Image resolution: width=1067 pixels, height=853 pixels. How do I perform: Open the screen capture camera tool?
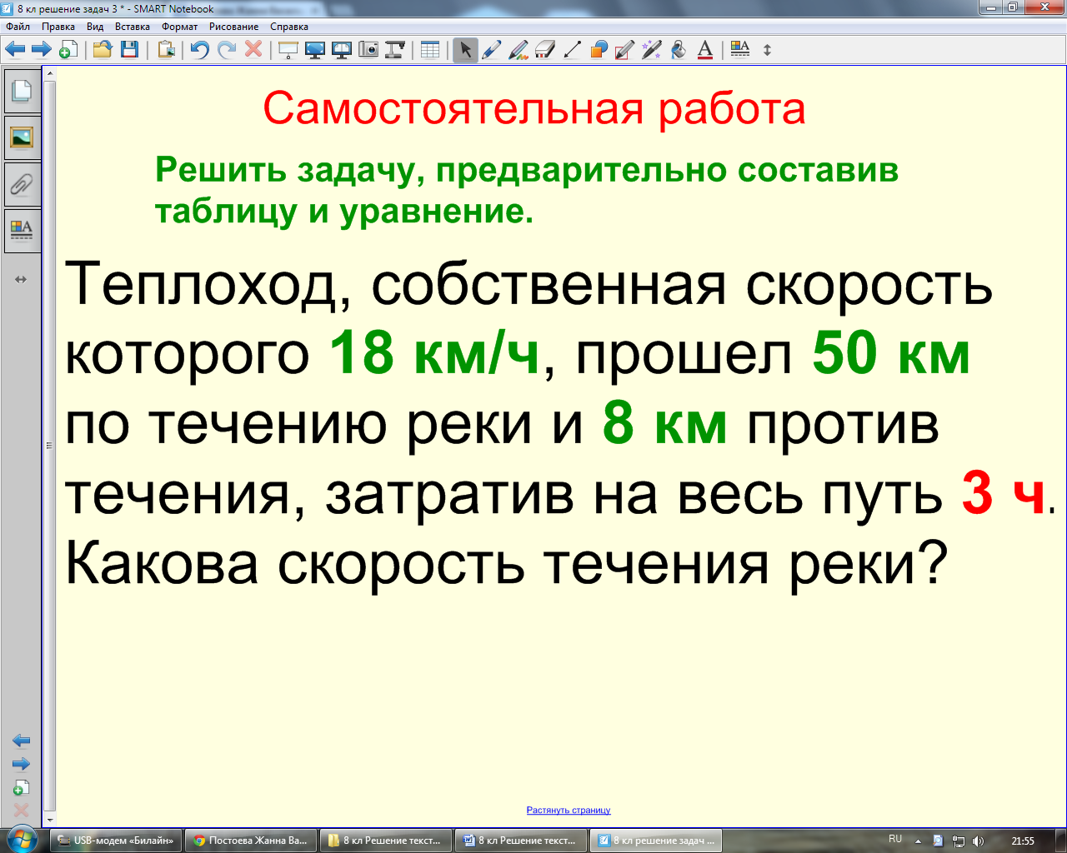tap(368, 50)
